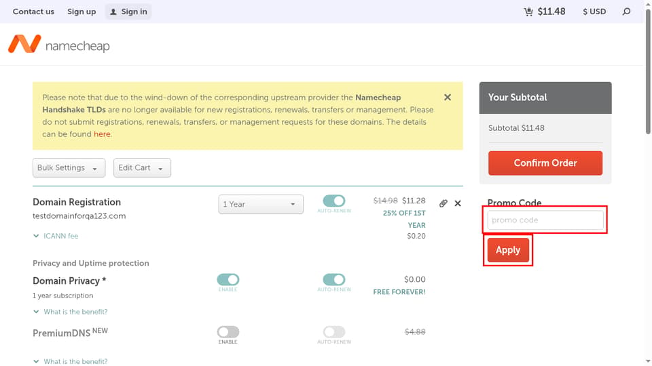This screenshot has height=366, width=652.
Task: Click the paperclip icon on the domain row
Action: coord(443,203)
